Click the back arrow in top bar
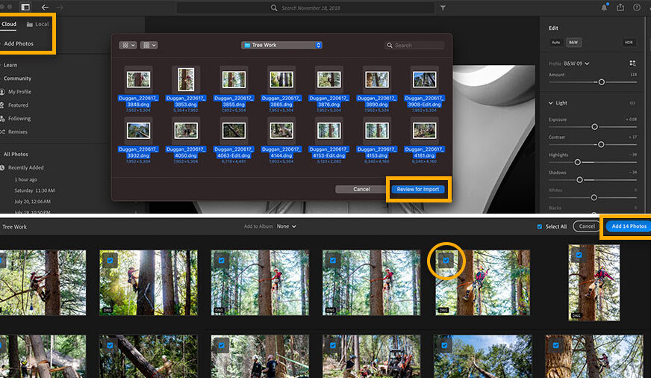This screenshot has height=378, width=651. 46,7
